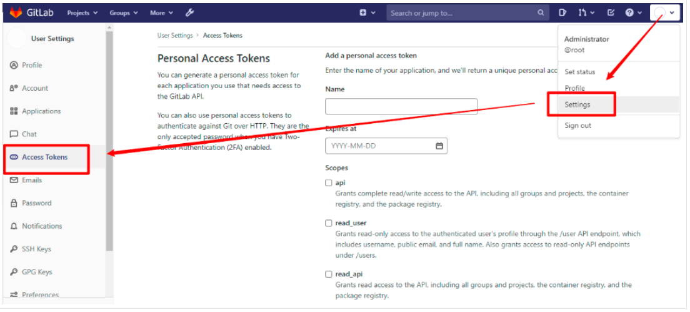The height and width of the screenshot is (312, 690).
Task: Click the search magnifier icon
Action: pos(541,13)
